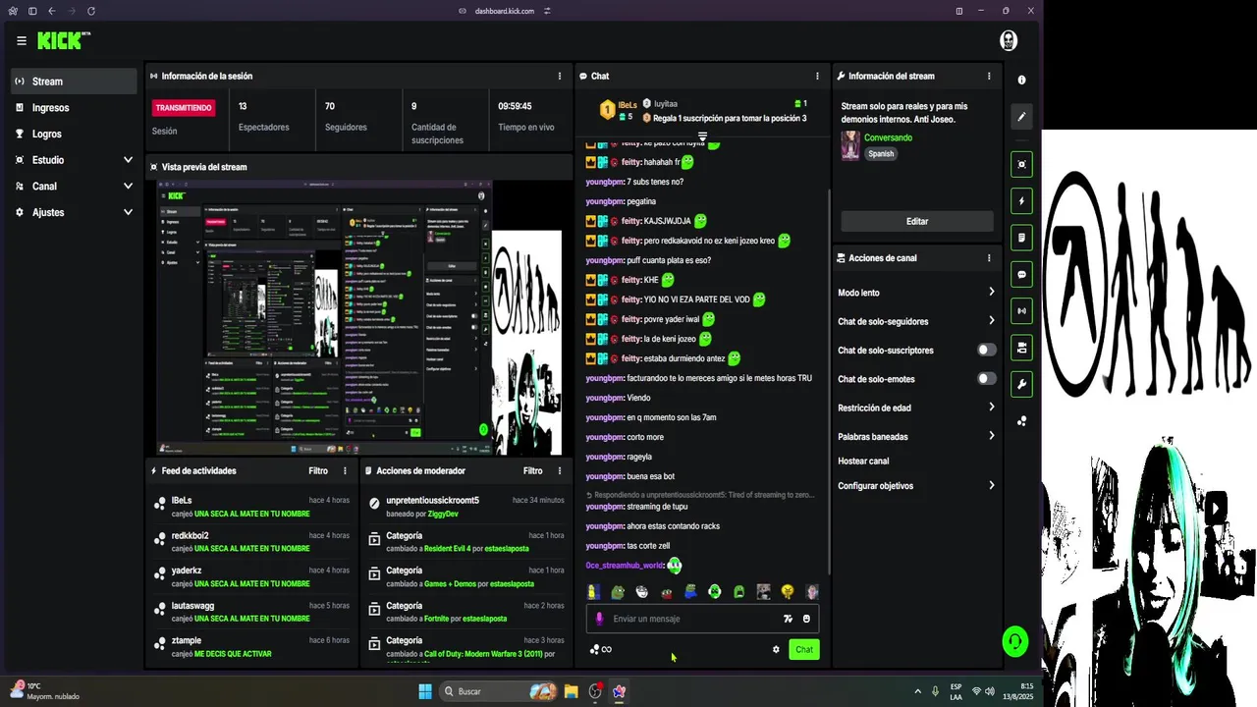
Task: Open Filtro in Feed de actividades
Action: coord(318,470)
